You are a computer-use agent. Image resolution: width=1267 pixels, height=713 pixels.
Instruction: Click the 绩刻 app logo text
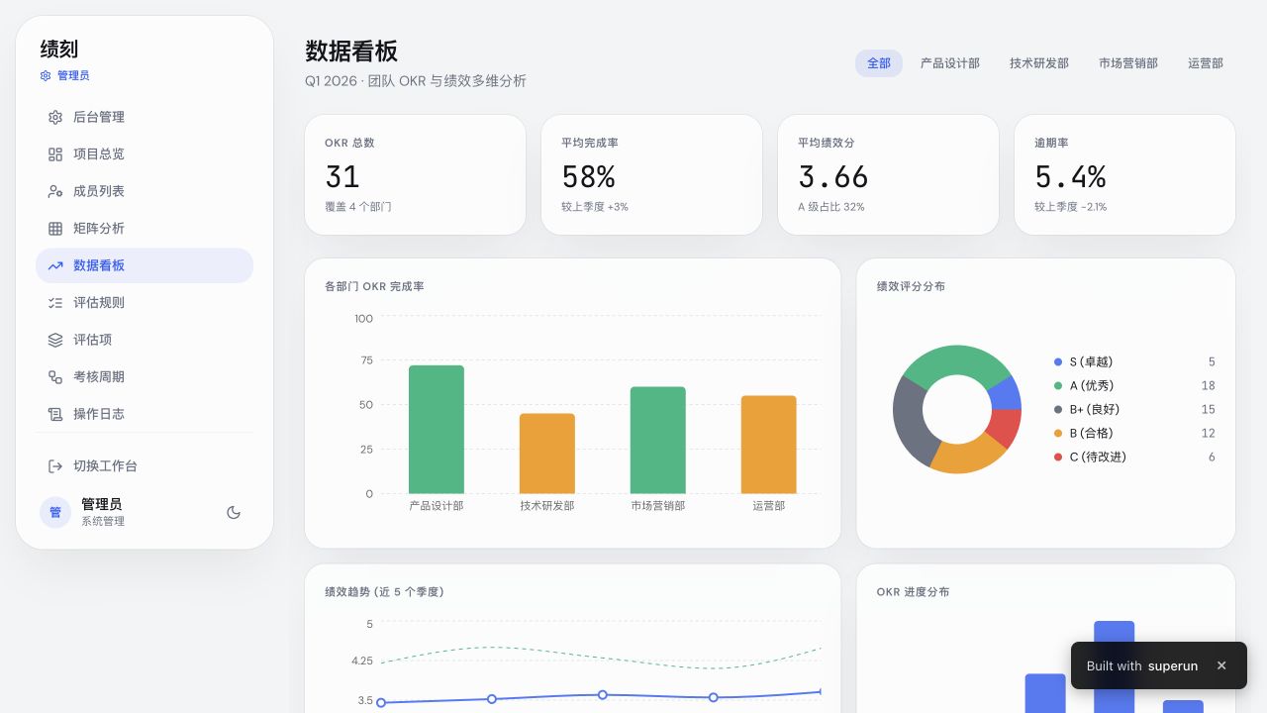coord(59,49)
